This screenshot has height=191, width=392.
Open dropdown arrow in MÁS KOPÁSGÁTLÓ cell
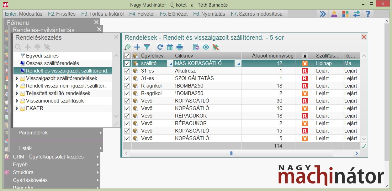238,64
